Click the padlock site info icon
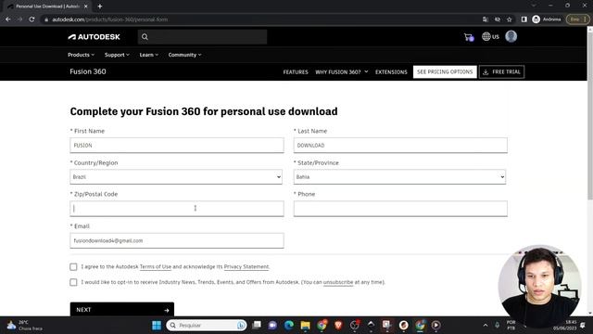 [46, 19]
